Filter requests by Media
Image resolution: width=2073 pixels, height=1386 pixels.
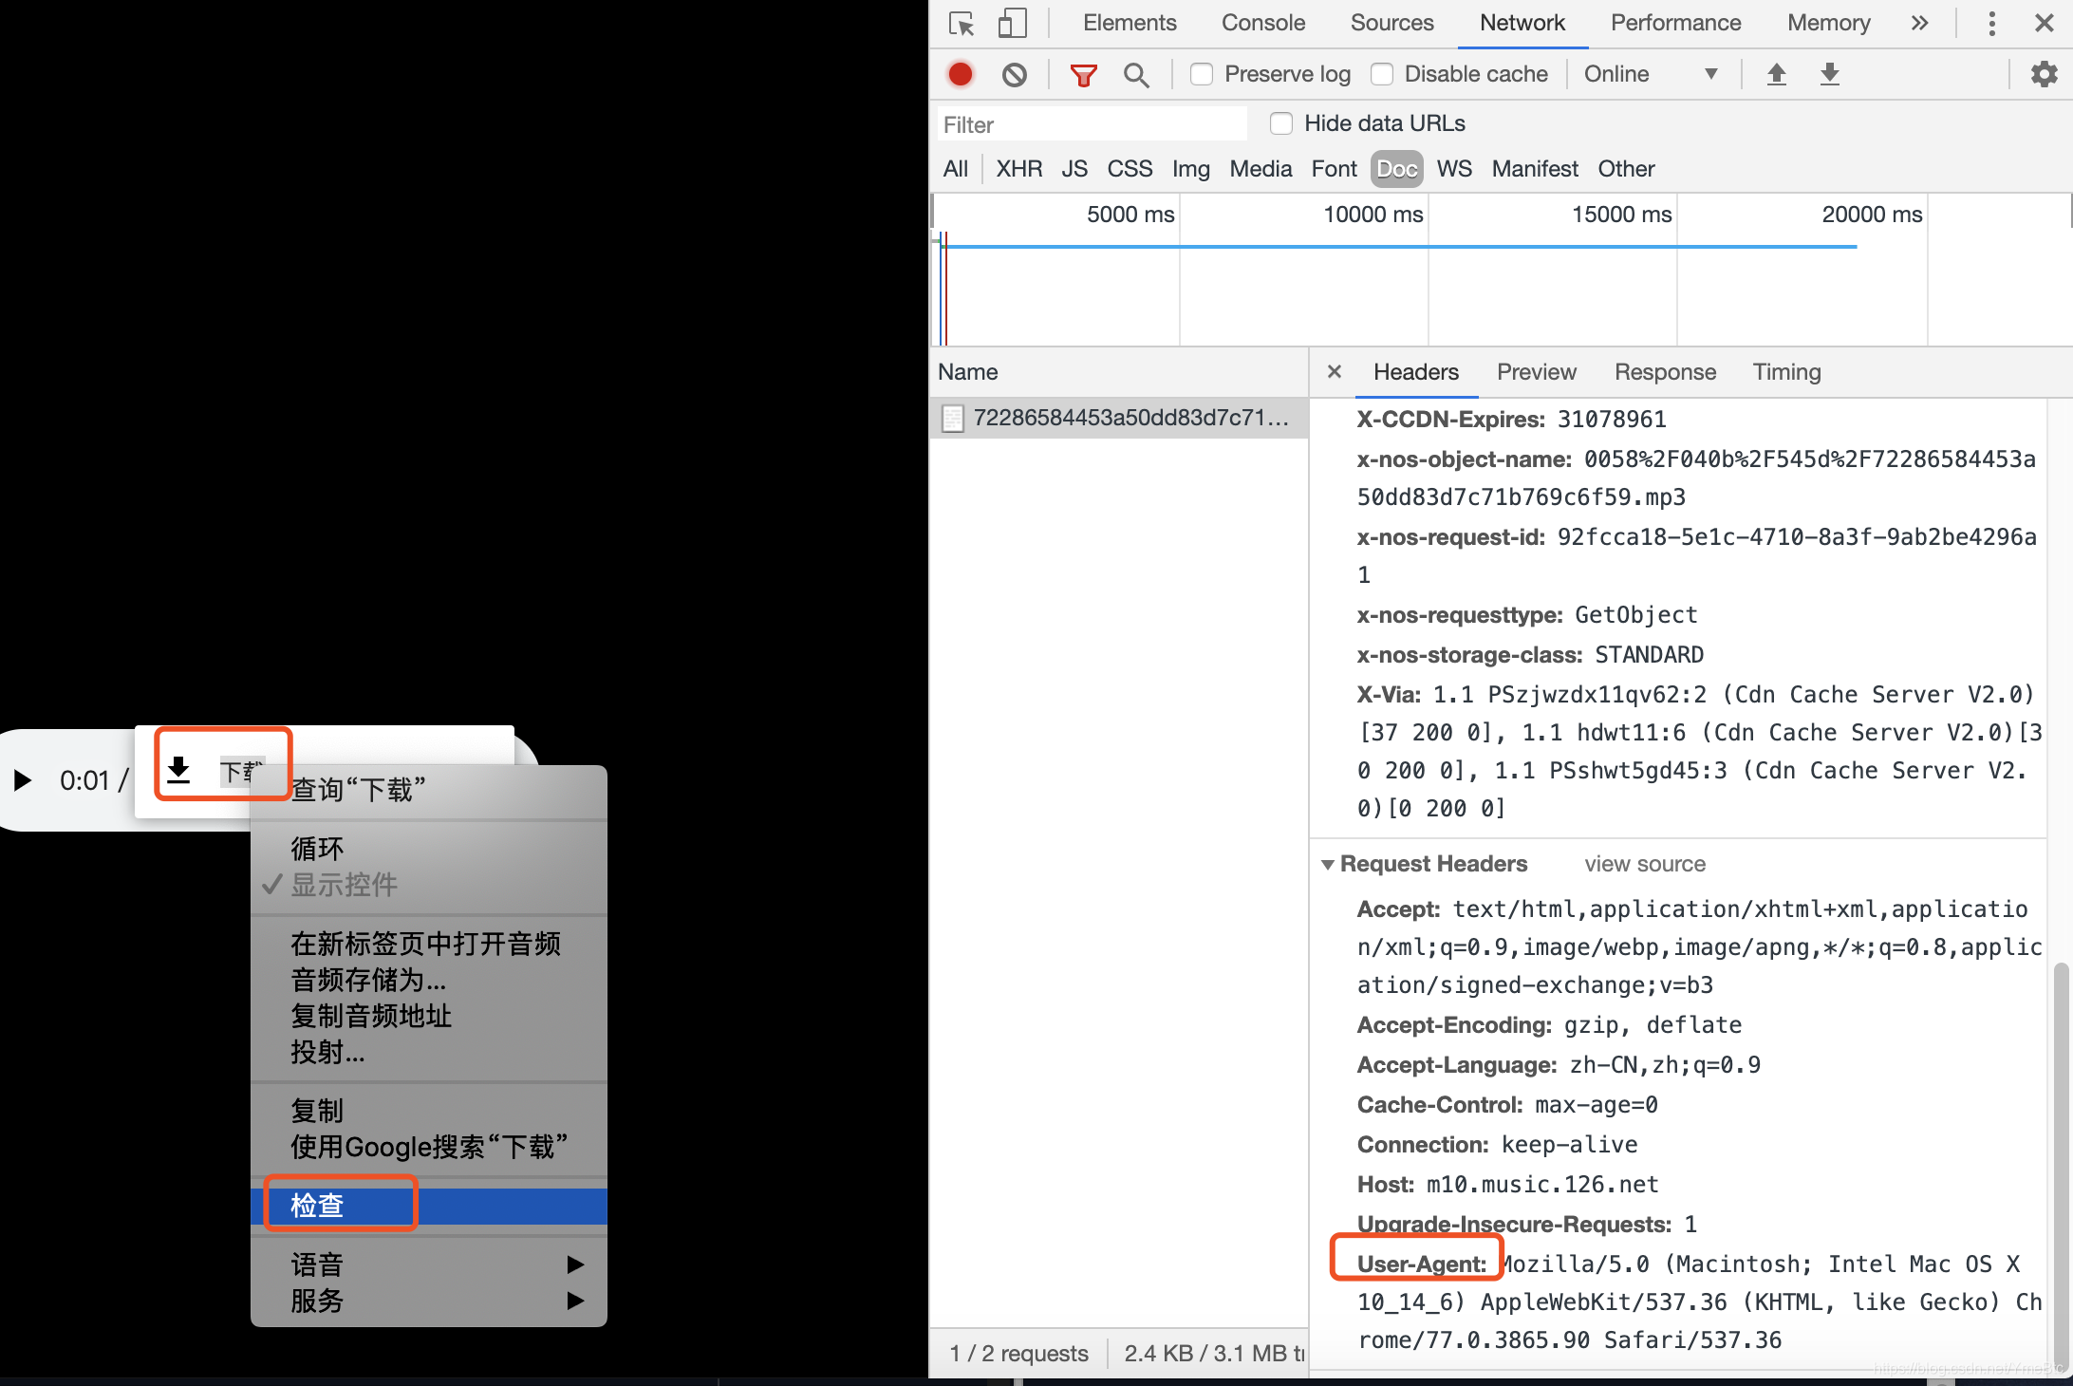[x=1261, y=169]
